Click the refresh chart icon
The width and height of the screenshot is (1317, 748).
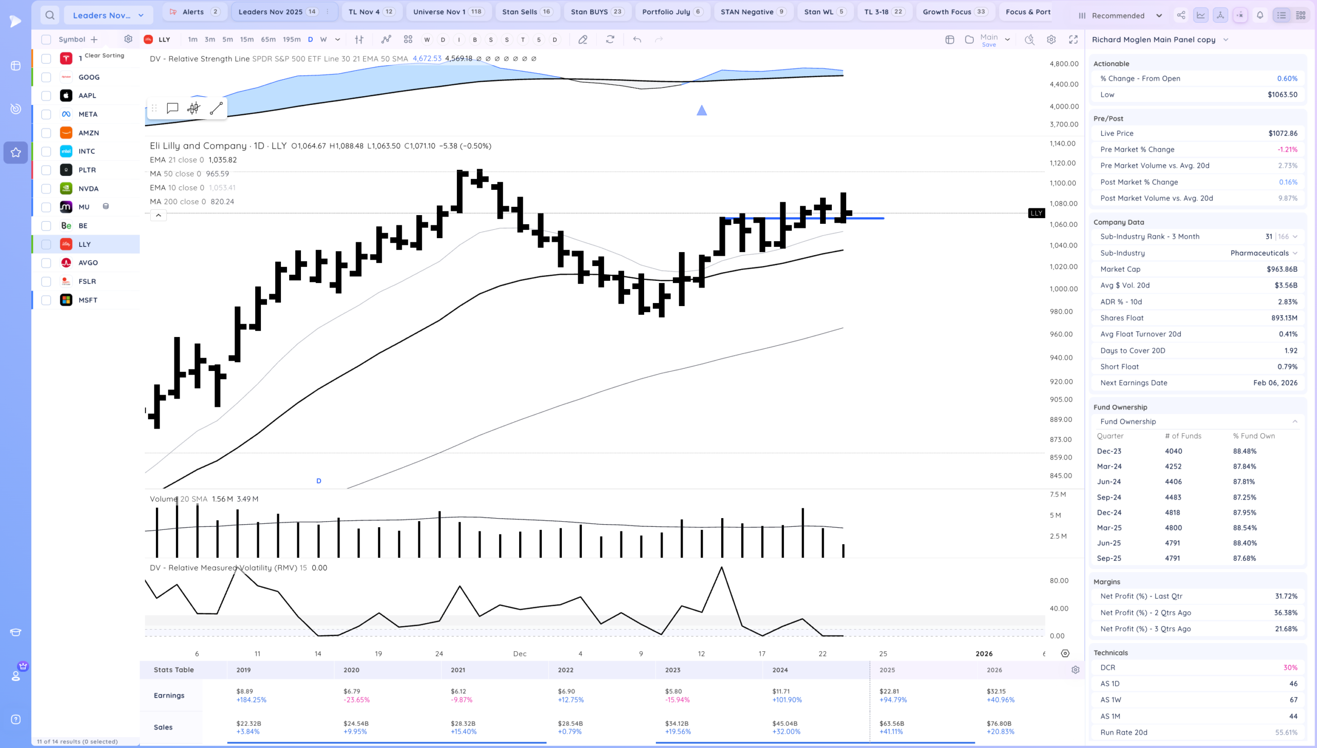click(610, 40)
